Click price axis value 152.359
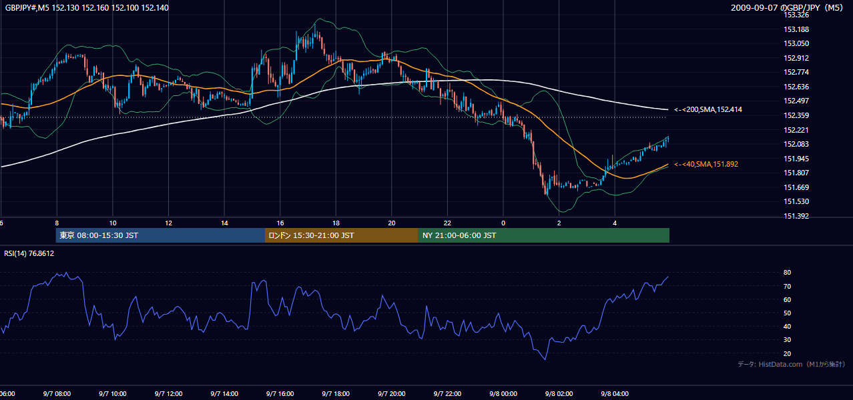The height and width of the screenshot is (400, 853). click(x=796, y=115)
